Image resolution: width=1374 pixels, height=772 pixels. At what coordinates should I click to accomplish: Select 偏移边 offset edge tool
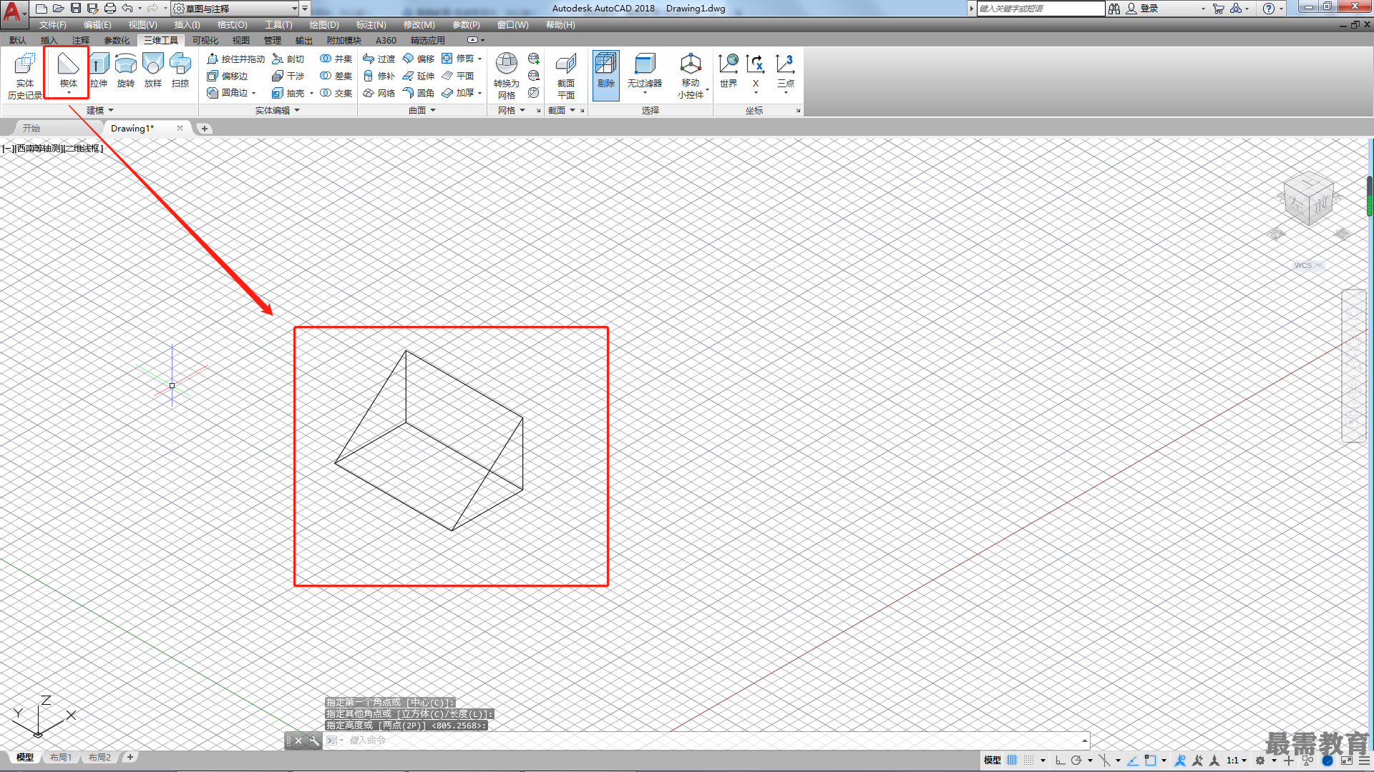click(227, 76)
